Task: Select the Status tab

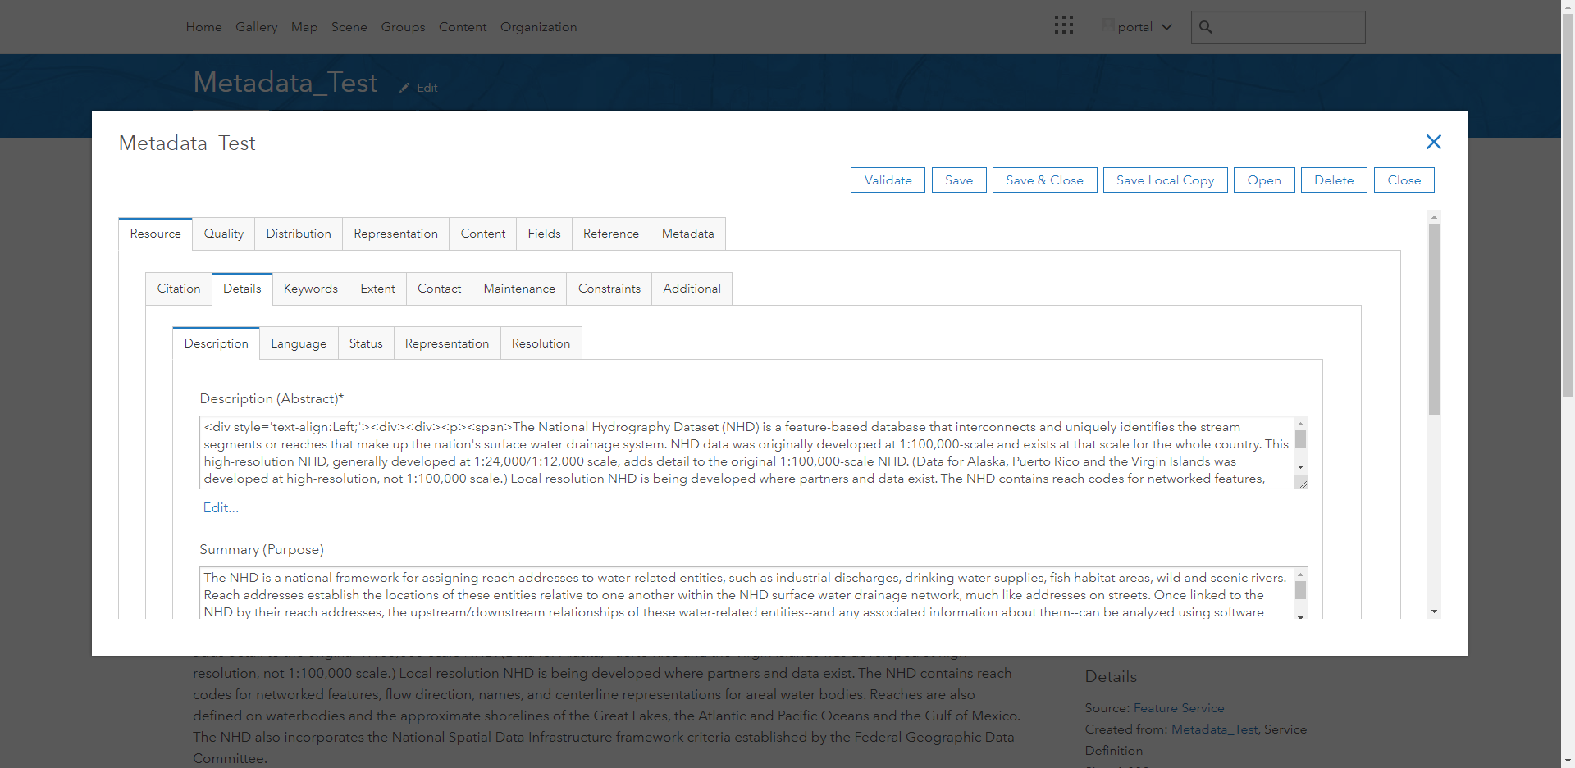Action: 366,343
